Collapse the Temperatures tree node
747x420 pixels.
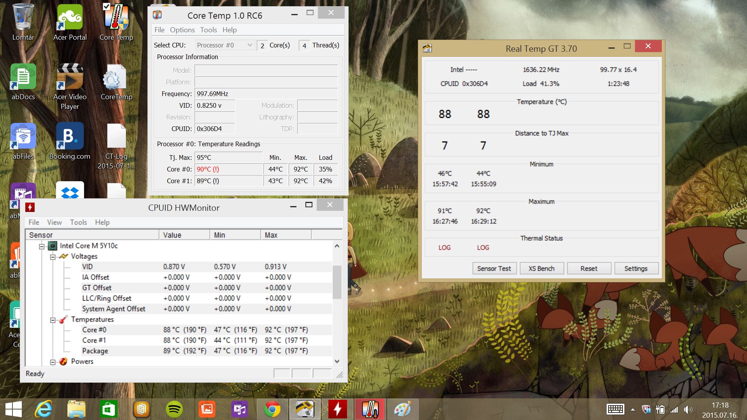click(53, 320)
